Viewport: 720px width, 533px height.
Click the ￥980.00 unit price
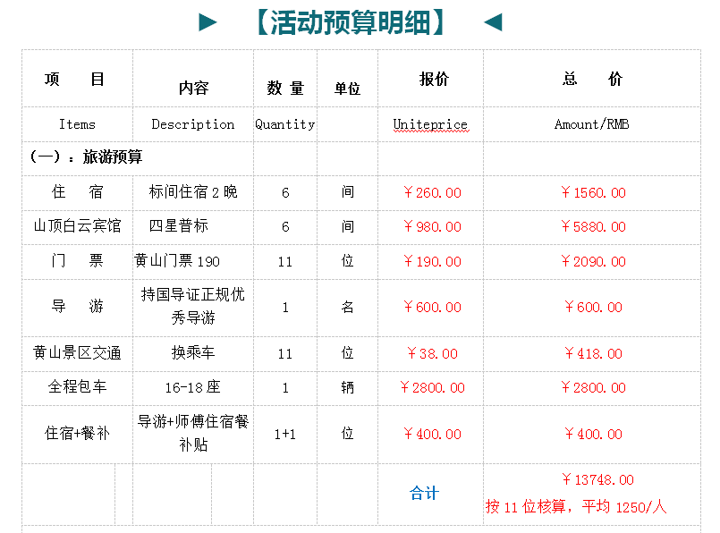432,226
